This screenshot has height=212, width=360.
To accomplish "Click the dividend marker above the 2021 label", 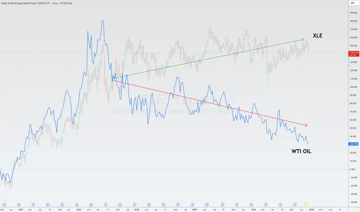I will 19,205.
